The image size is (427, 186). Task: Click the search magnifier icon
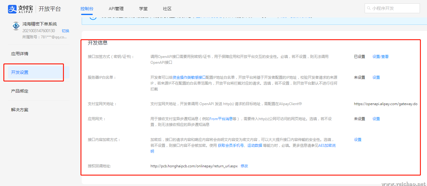pos(369,8)
